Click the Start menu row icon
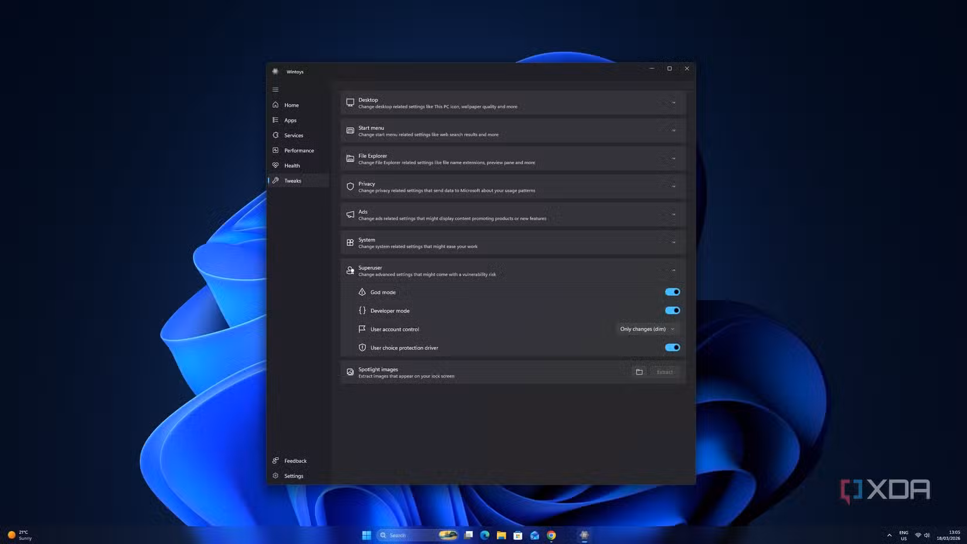 tap(350, 131)
